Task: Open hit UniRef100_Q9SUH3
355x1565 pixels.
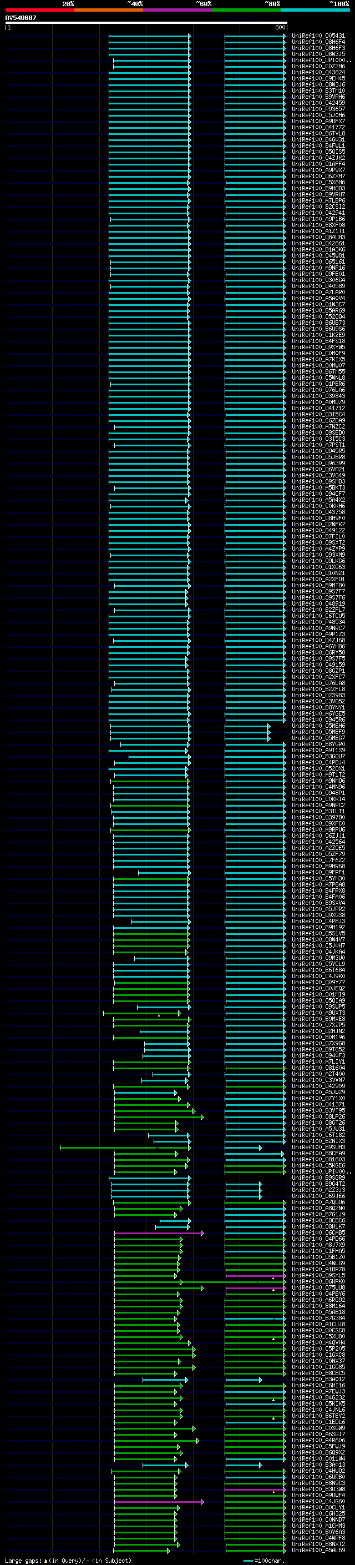Action: click(318, 1147)
